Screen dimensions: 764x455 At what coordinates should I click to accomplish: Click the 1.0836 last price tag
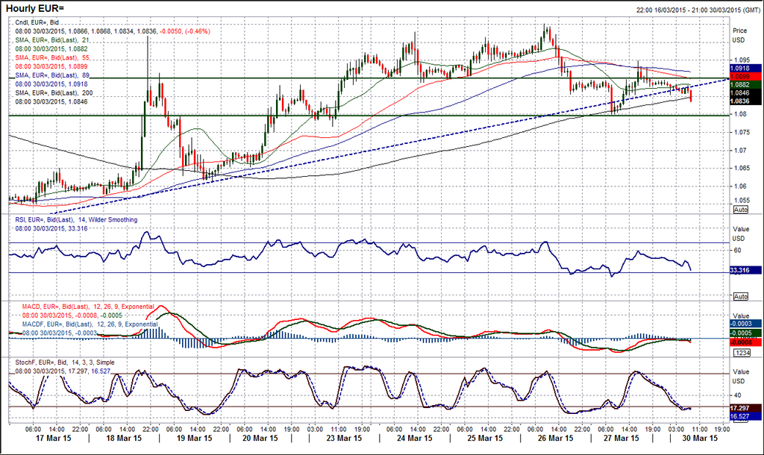(x=745, y=101)
